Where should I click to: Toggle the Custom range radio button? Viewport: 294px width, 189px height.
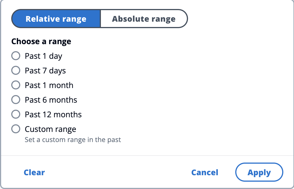click(x=16, y=129)
